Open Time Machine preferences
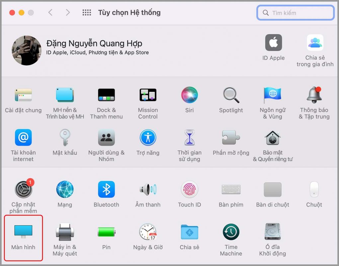Image resolution: width=339 pixels, height=266 pixels. pos(231,232)
